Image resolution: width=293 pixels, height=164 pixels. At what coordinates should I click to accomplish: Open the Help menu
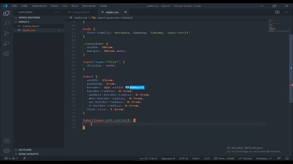pos(103,6)
